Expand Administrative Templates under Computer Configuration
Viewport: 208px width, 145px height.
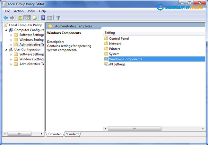pos(11,45)
